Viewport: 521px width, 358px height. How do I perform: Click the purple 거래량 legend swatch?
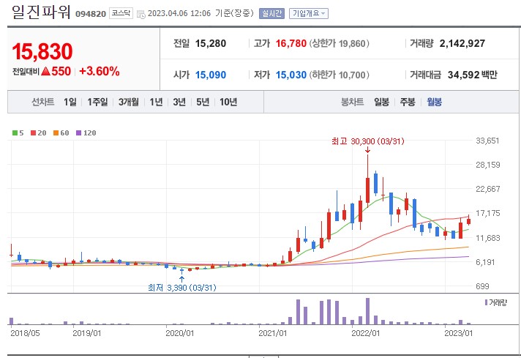(x=486, y=302)
